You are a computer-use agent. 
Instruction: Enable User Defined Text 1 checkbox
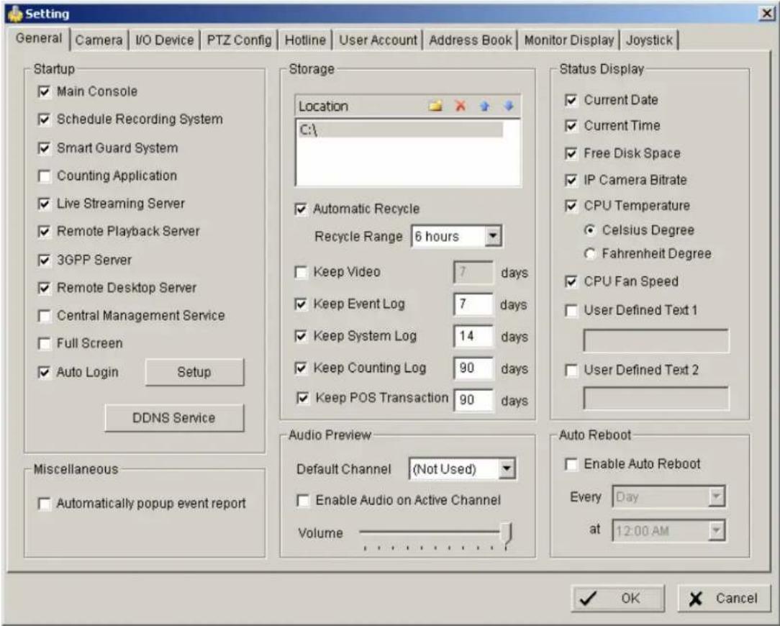click(571, 311)
